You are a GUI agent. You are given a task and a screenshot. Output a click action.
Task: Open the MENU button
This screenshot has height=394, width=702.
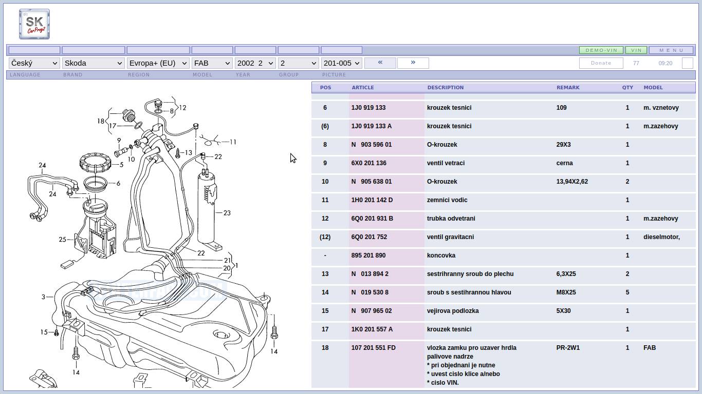(671, 50)
